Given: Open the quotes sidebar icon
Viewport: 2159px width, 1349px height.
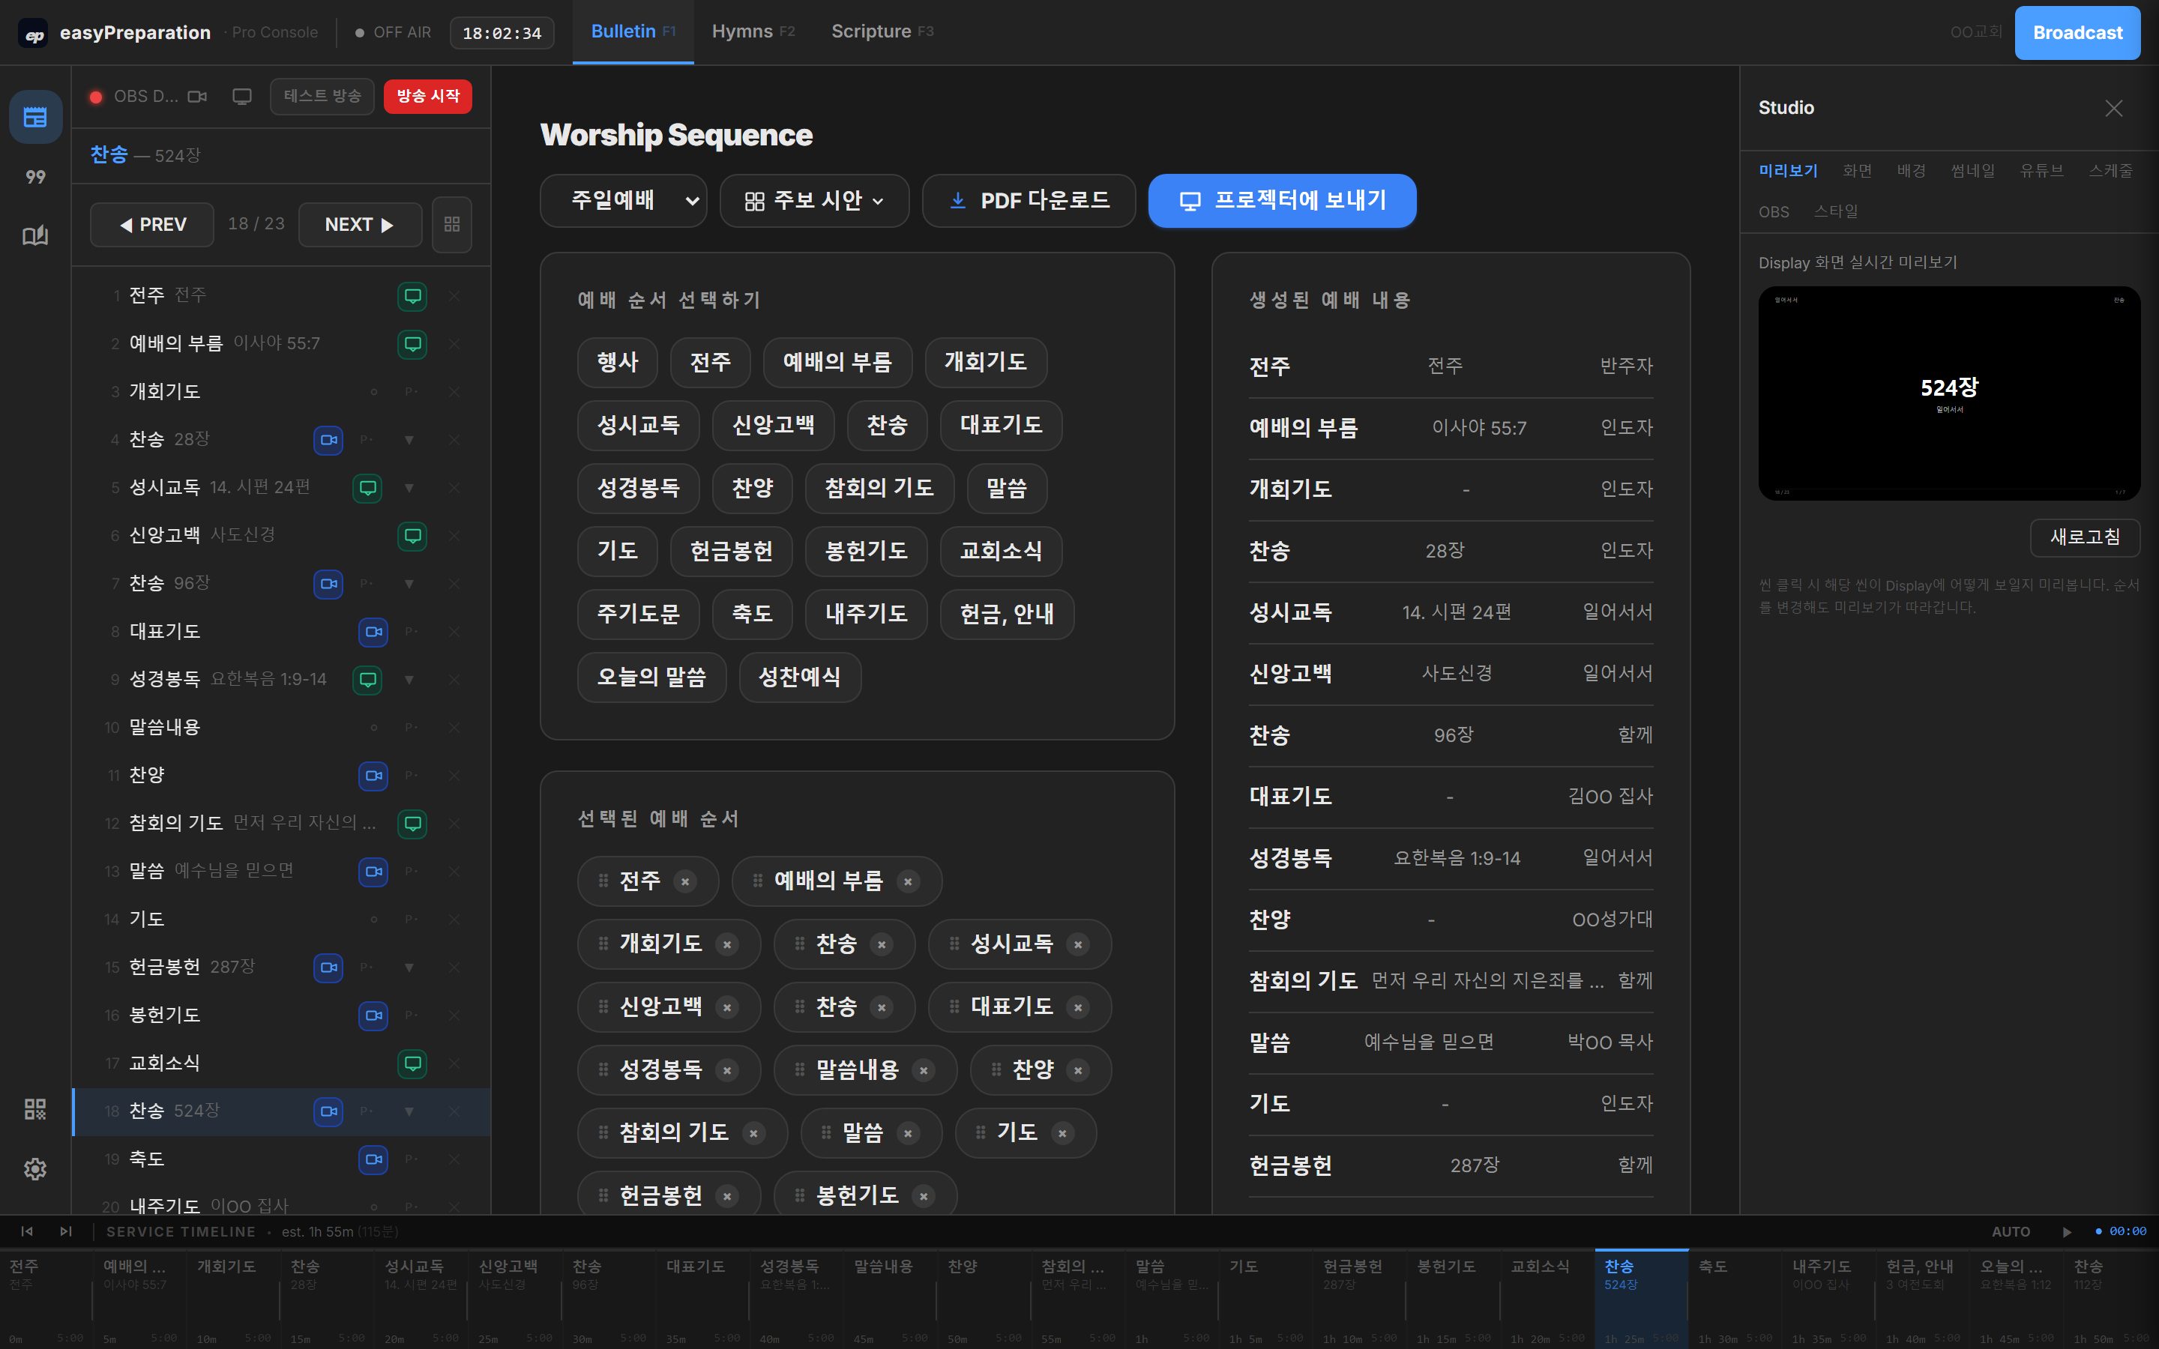Looking at the screenshot, I should (34, 177).
